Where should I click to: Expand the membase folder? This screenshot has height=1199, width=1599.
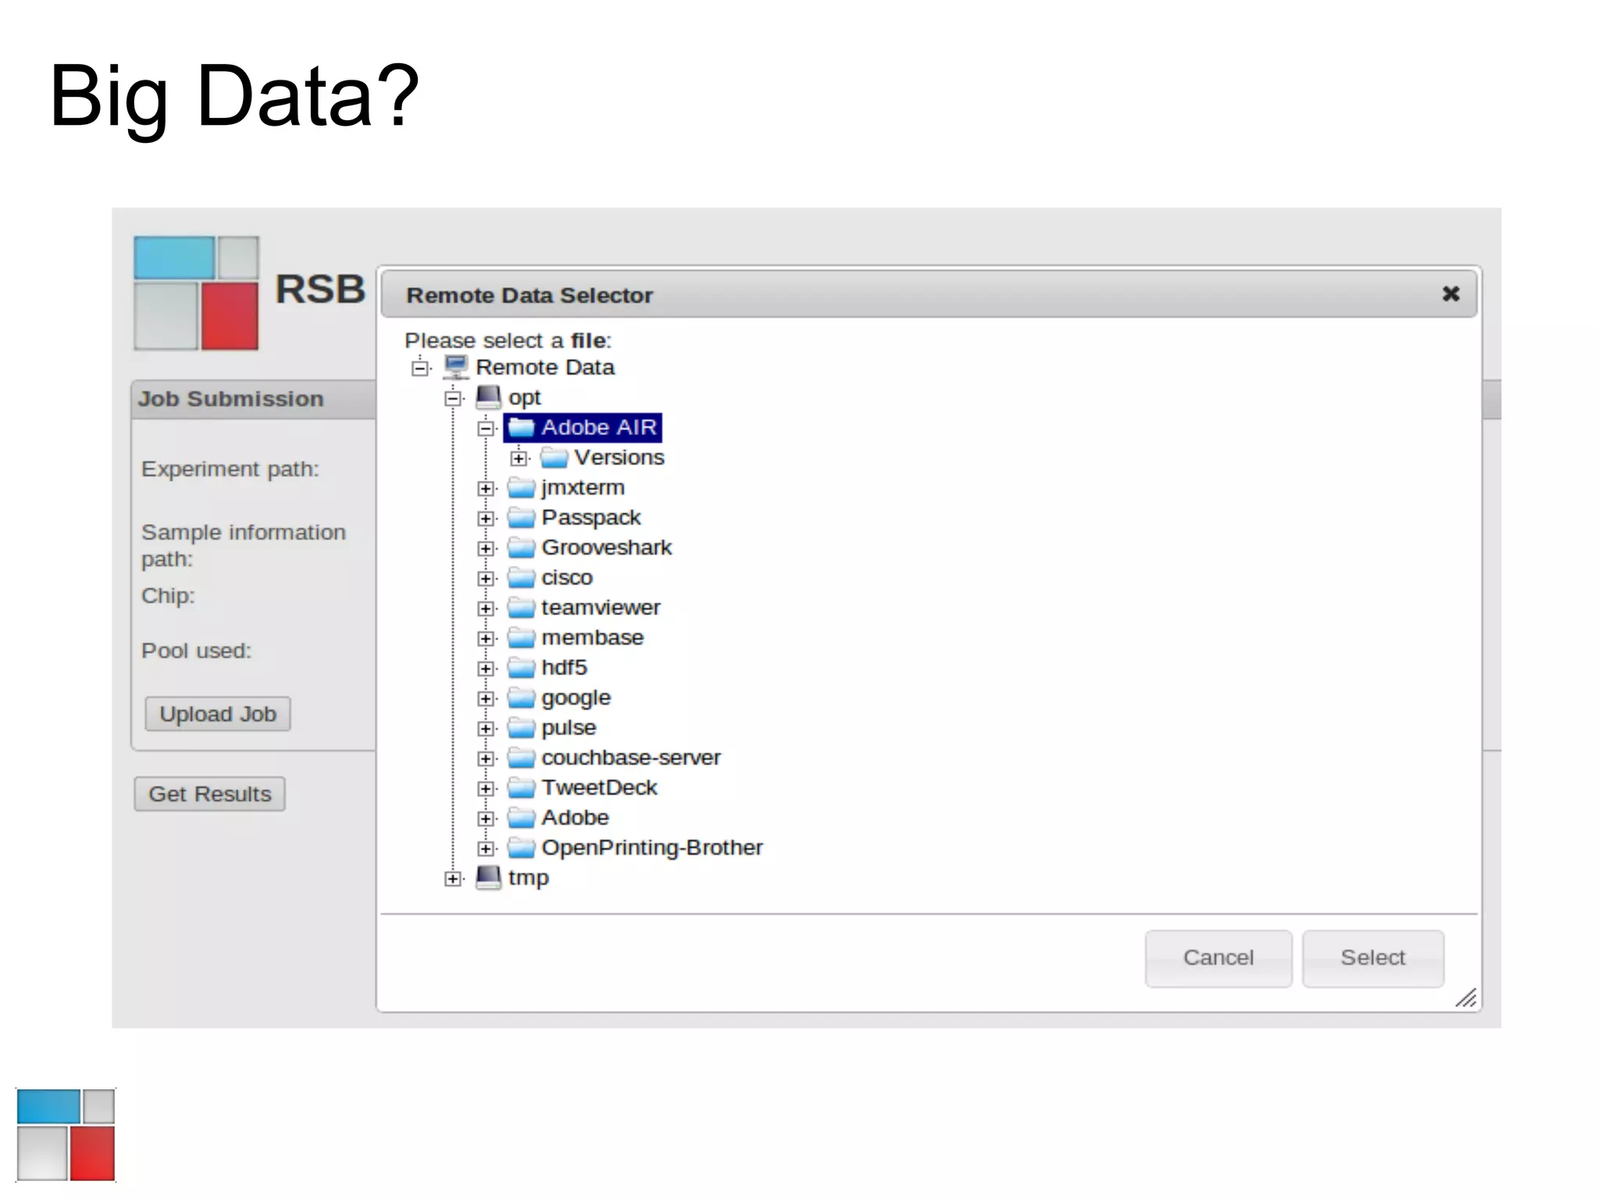(x=486, y=639)
